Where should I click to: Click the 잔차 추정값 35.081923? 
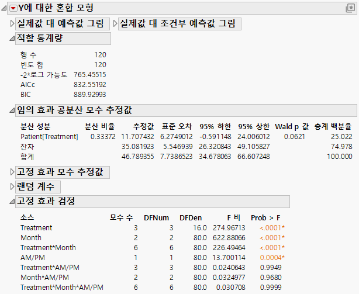coord(137,147)
